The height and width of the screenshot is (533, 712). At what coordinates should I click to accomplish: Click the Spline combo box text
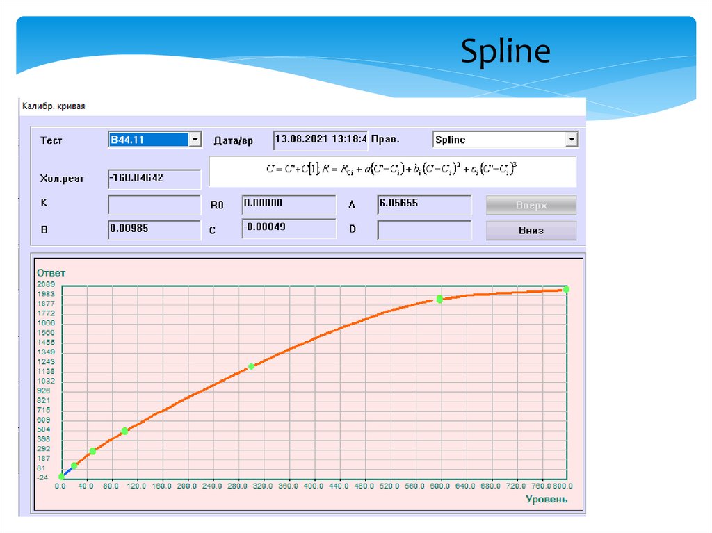tap(450, 140)
